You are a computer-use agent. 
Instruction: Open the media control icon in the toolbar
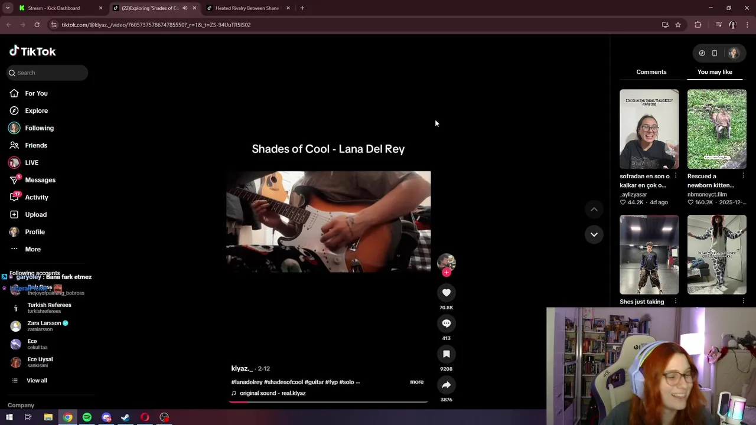click(x=718, y=25)
